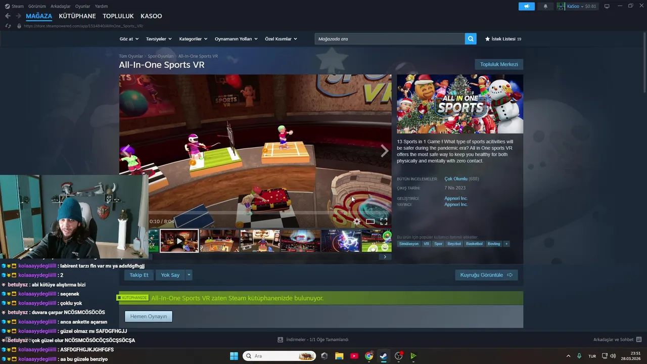The image size is (647, 364).
Task: Show previous media with left arrow
Action: point(126,151)
